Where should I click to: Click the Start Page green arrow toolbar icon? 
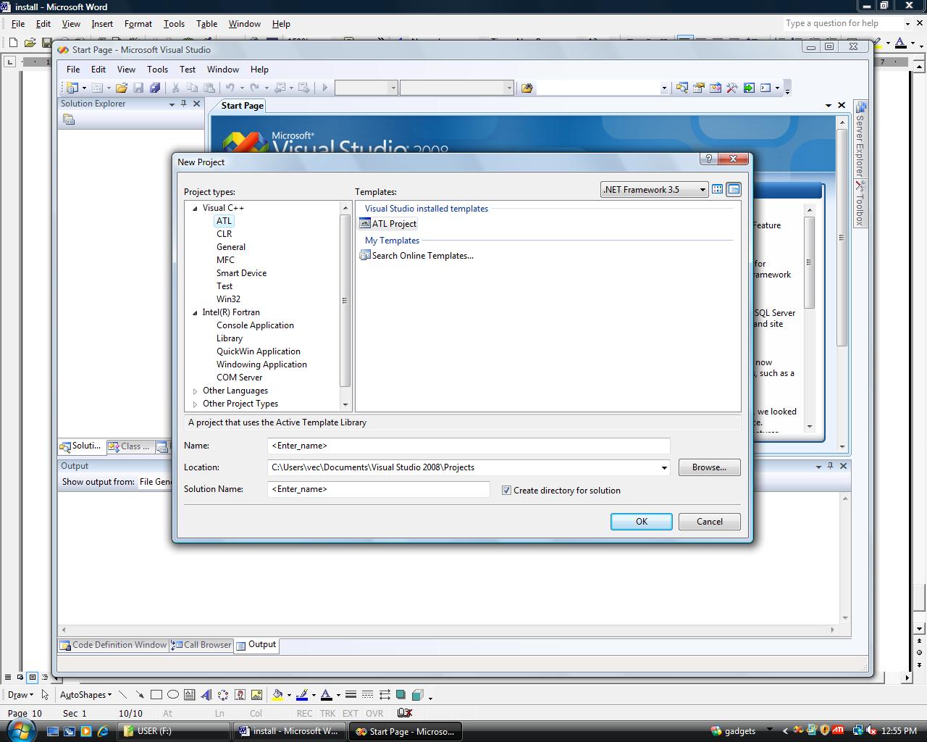749,88
